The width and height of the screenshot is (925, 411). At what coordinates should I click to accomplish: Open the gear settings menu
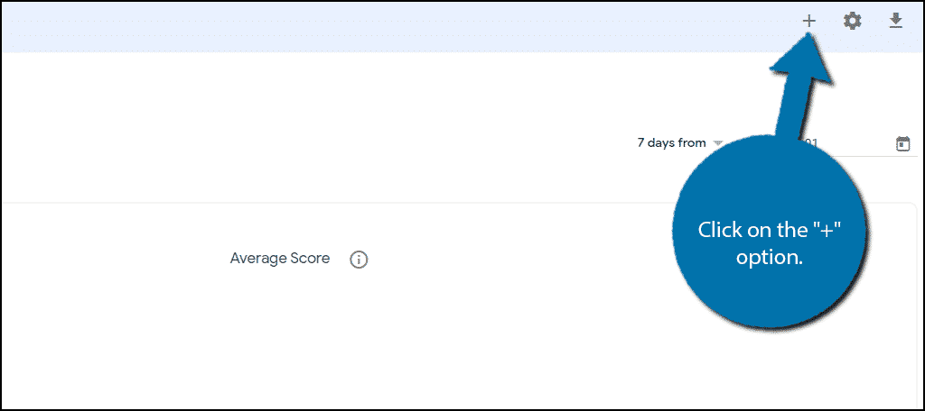(x=852, y=21)
